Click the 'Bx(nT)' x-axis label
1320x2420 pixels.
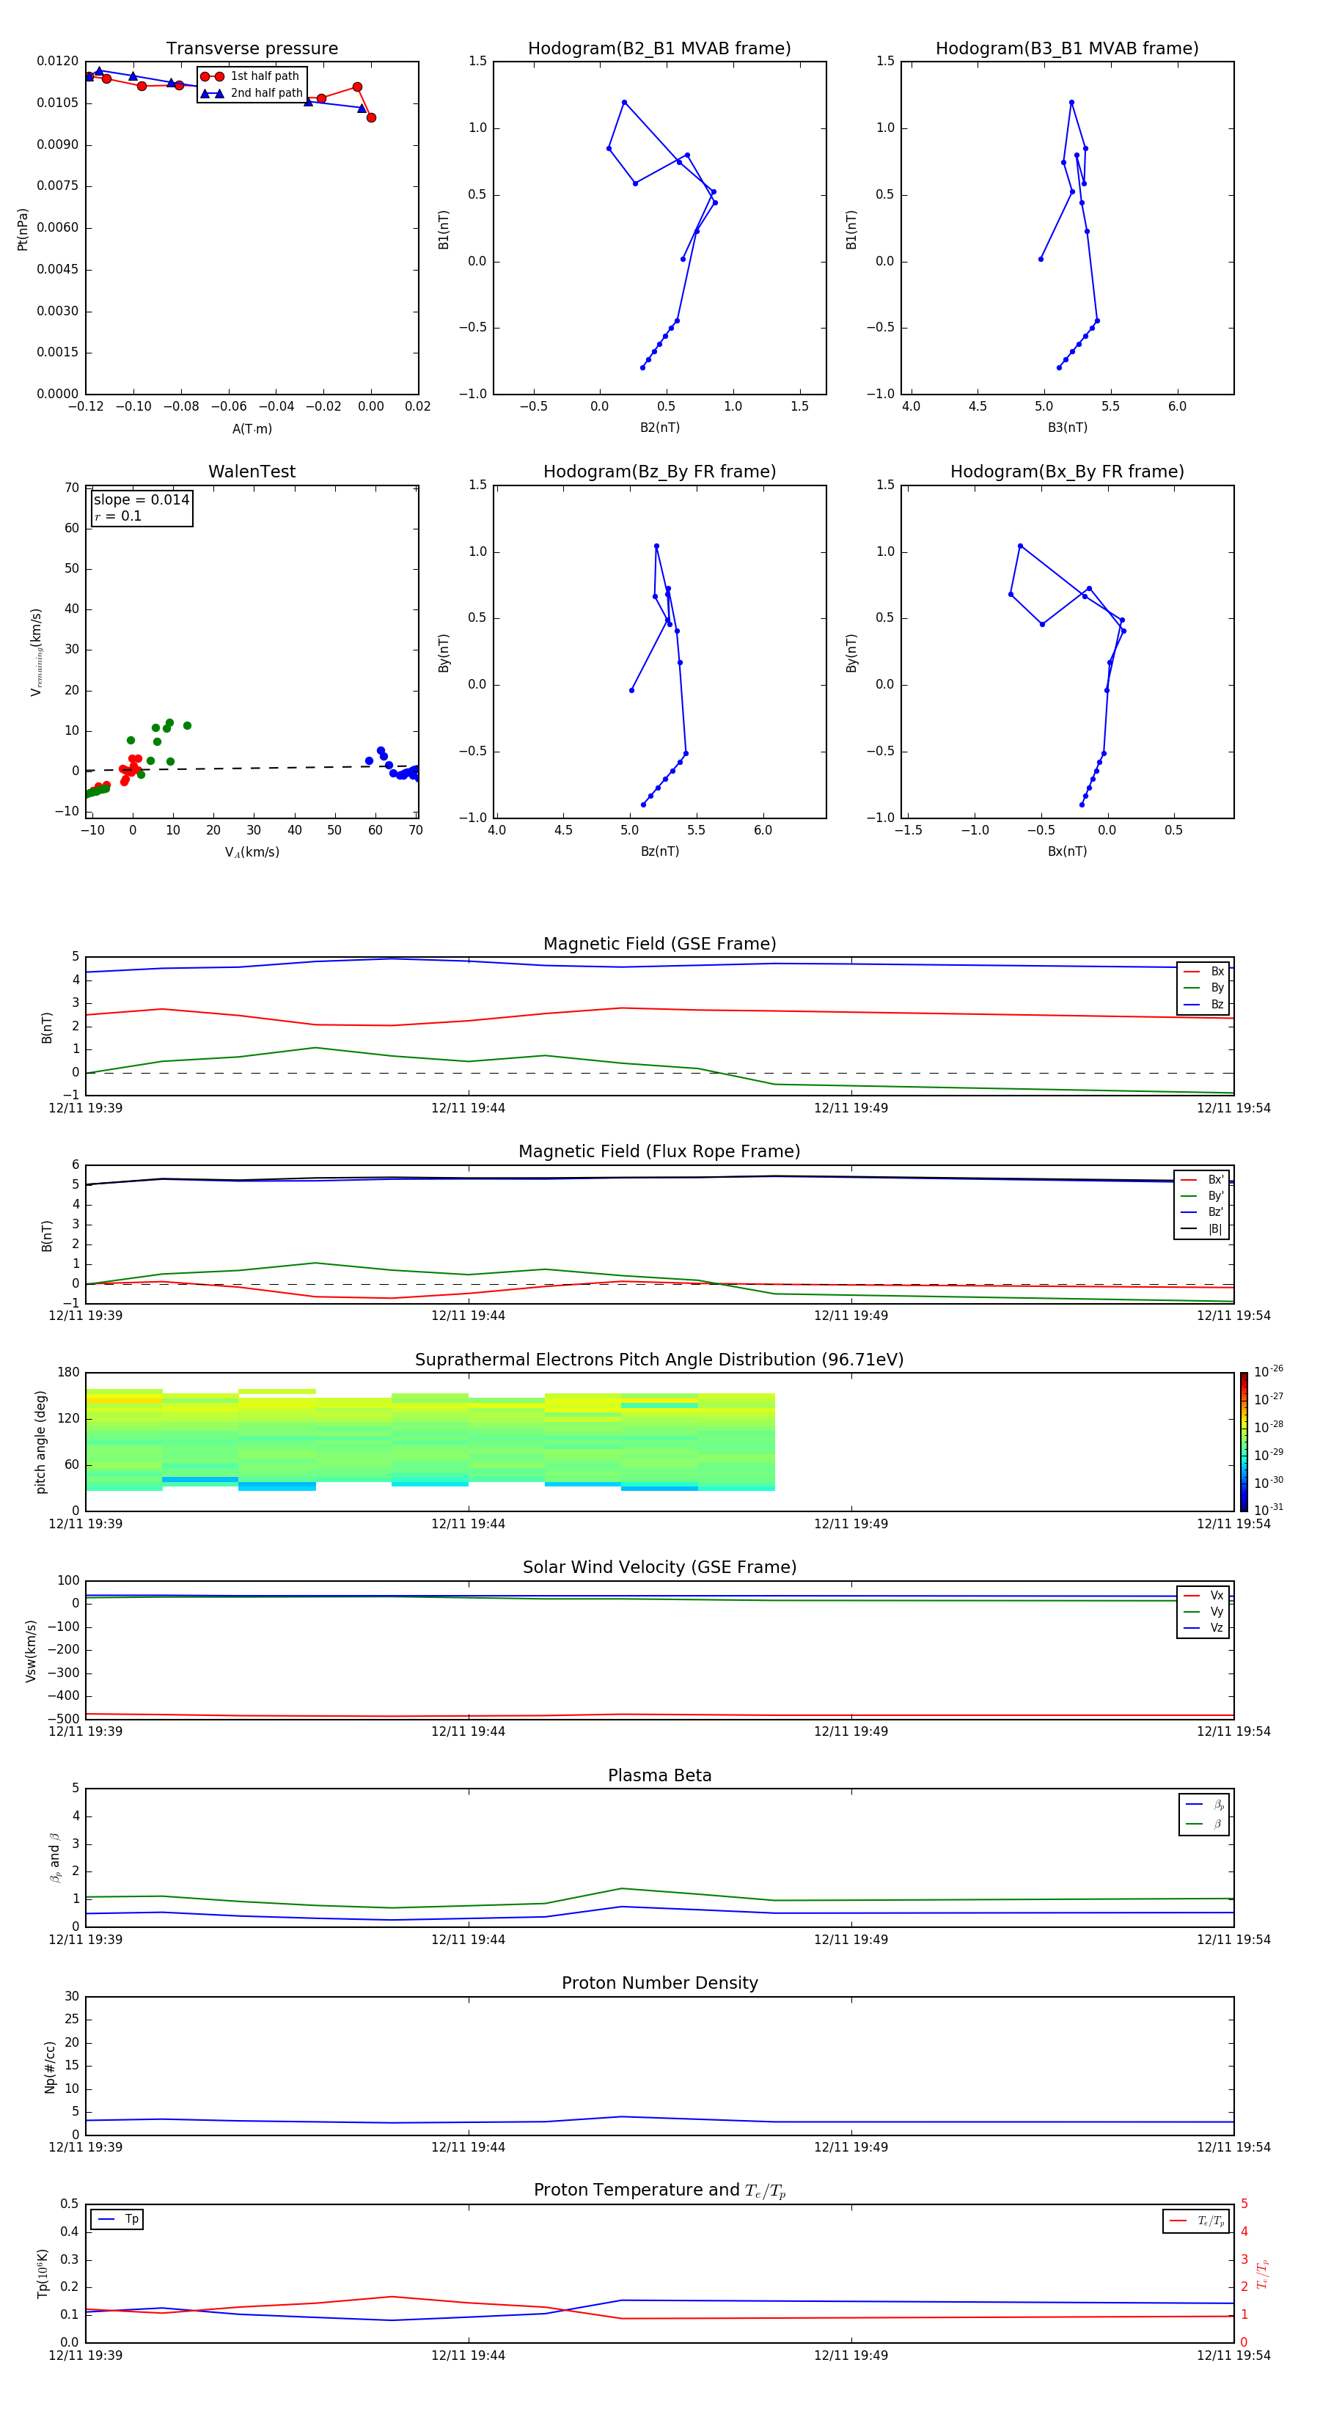pyautogui.click(x=1067, y=851)
